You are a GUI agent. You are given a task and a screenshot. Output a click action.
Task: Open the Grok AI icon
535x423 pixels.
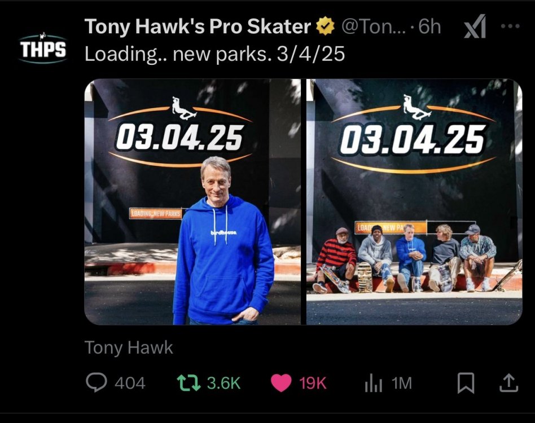click(x=475, y=28)
